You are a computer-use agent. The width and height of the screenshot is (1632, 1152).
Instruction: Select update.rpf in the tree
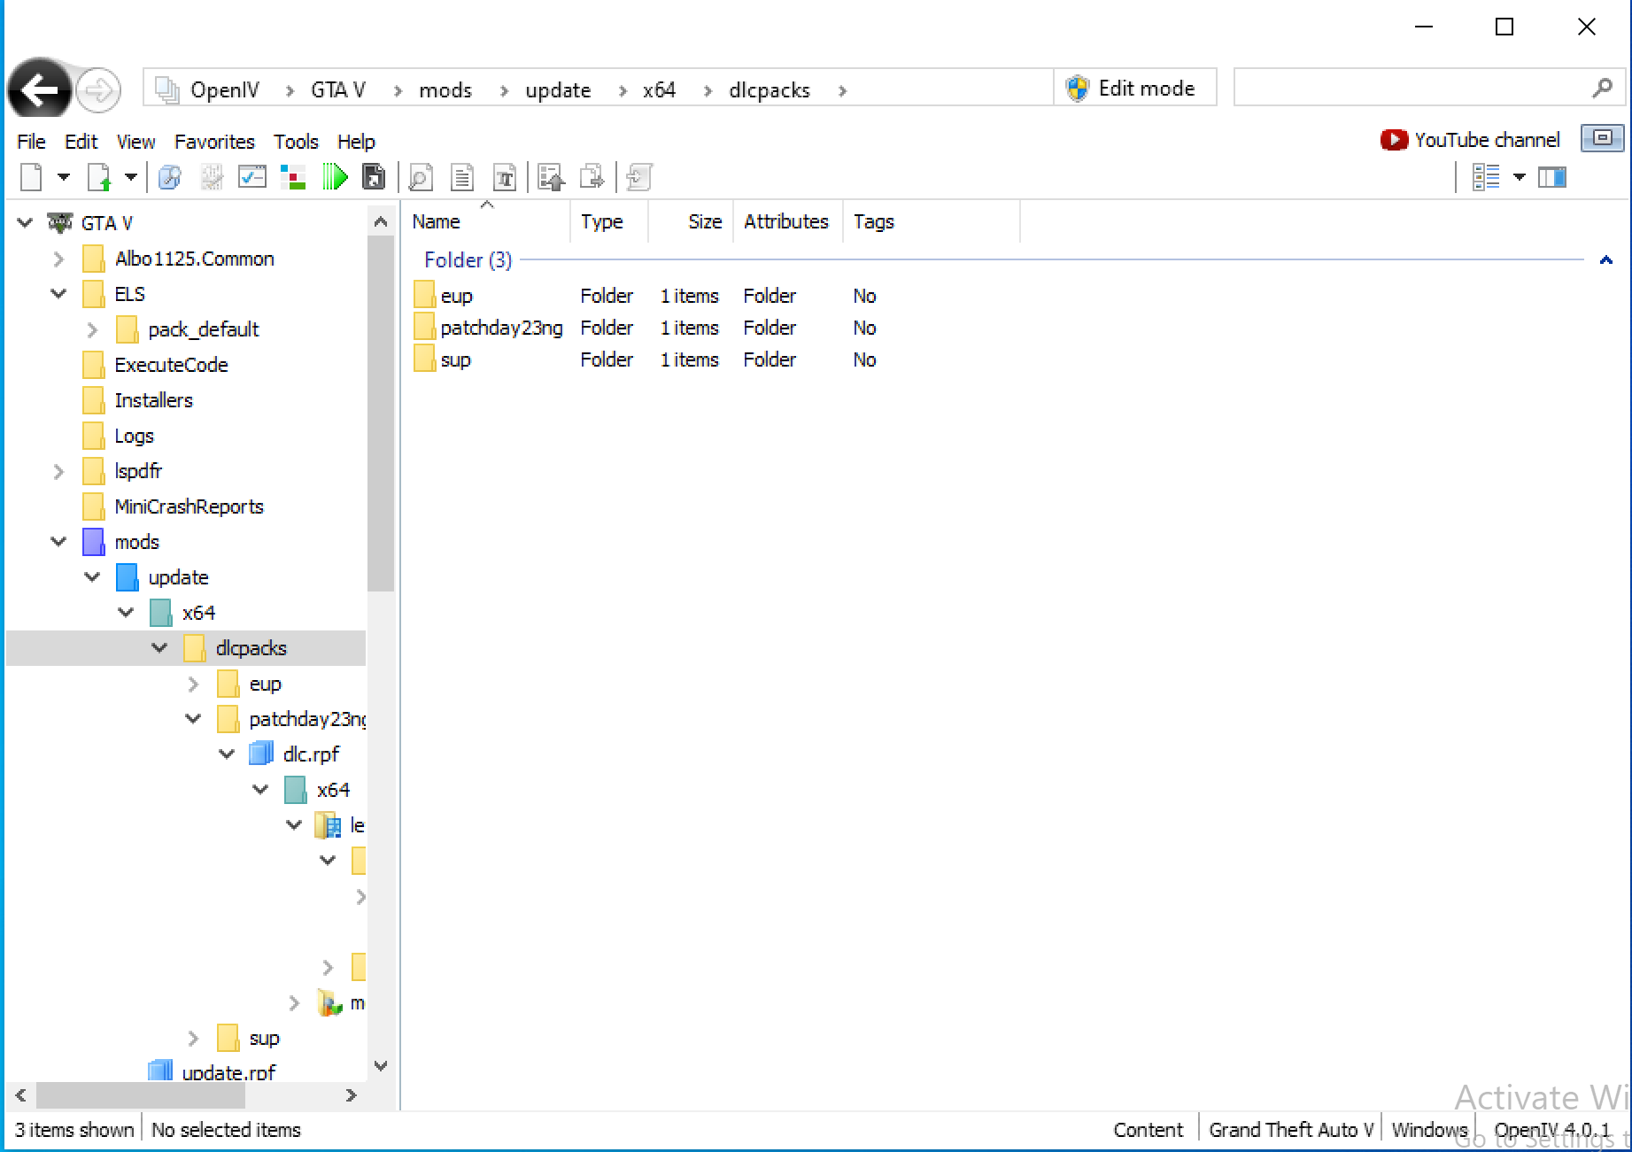(228, 1072)
